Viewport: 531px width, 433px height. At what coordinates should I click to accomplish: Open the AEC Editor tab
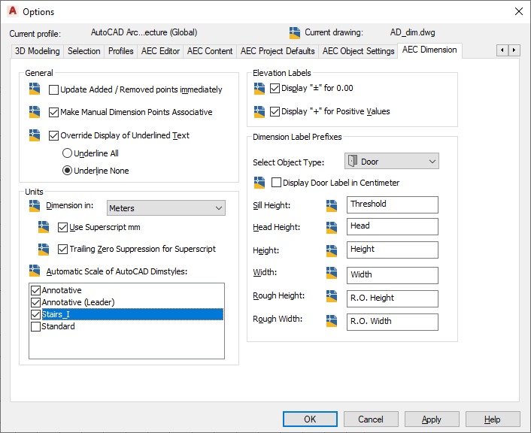click(160, 51)
